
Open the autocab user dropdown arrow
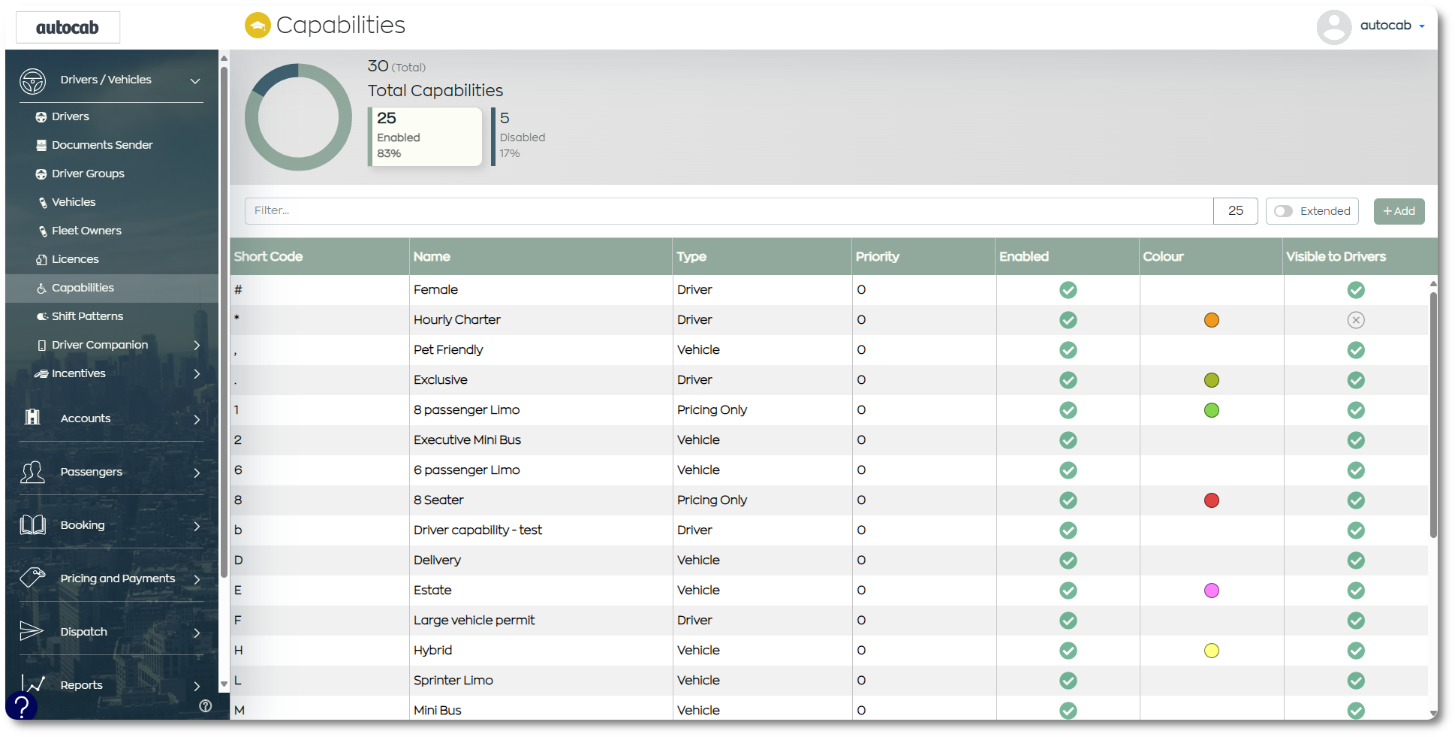click(x=1421, y=26)
